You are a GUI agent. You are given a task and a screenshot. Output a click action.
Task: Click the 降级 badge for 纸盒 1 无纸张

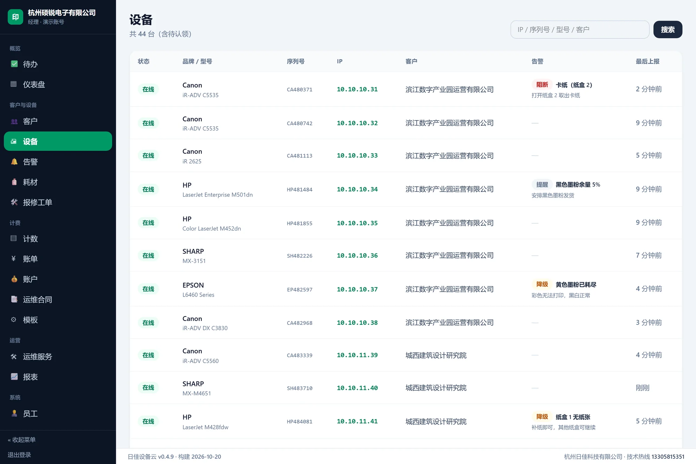542,417
